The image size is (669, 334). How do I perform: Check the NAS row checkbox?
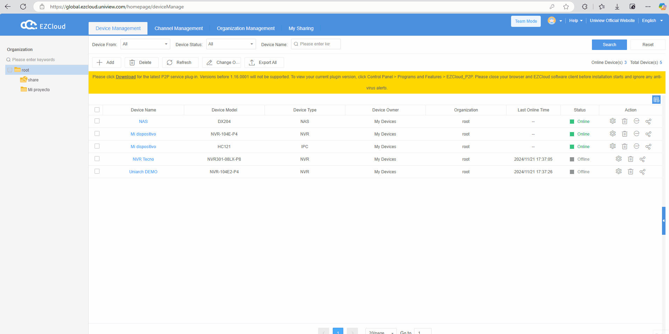[97, 121]
